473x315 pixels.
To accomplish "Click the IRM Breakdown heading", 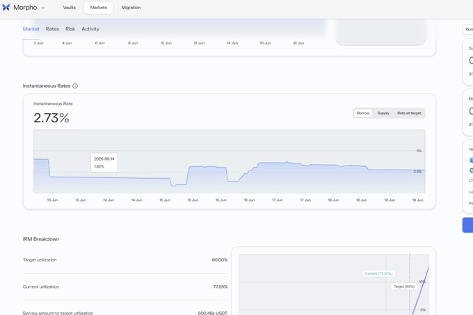I will (41, 239).
